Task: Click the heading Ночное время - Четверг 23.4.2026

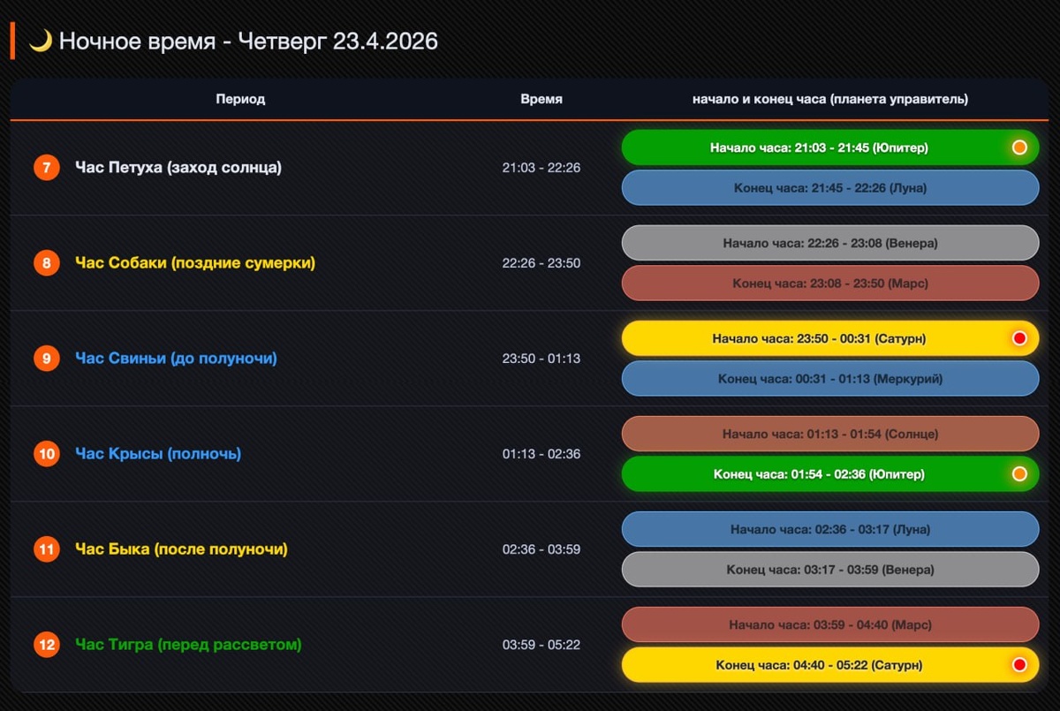Action: [248, 42]
